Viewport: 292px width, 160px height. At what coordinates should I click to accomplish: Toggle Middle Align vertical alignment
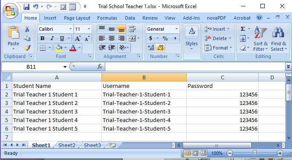tap(112, 29)
